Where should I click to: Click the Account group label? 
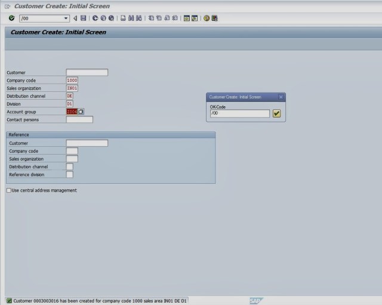point(21,112)
